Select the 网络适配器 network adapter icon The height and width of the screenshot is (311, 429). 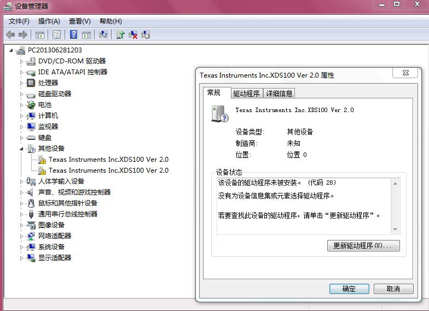point(31,236)
